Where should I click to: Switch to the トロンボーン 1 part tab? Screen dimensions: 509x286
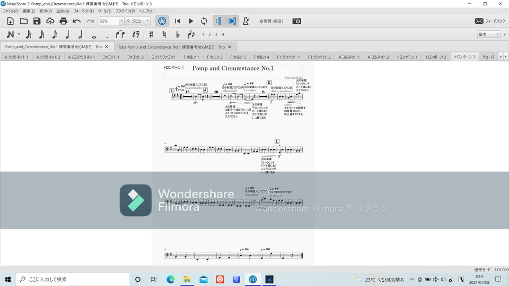(x=407, y=57)
